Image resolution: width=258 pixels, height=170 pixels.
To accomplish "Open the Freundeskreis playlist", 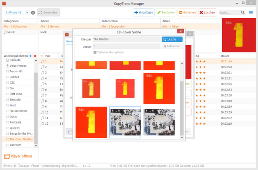I will click(18, 111).
